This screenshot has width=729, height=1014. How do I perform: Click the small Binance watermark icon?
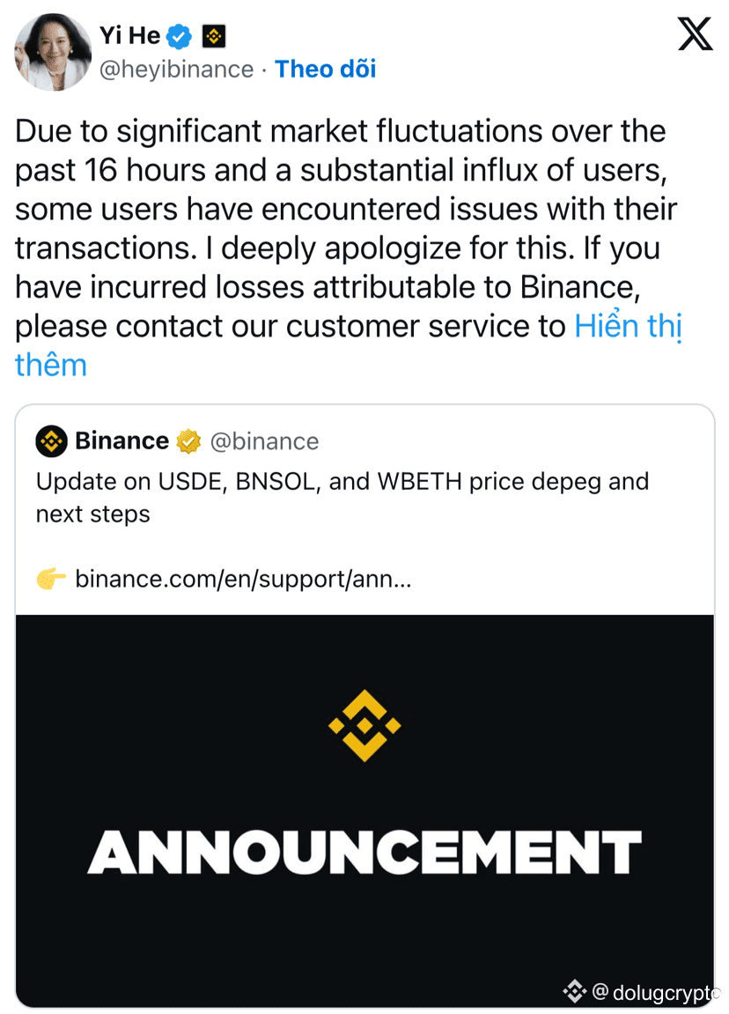coord(574,991)
